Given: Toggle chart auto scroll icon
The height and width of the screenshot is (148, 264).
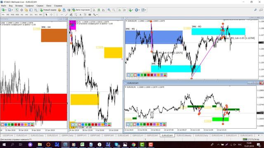Looking at the screenshot, I should pos(120,10).
